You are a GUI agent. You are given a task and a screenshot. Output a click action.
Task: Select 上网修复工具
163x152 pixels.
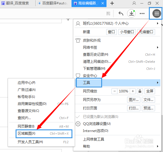pos(117,139)
